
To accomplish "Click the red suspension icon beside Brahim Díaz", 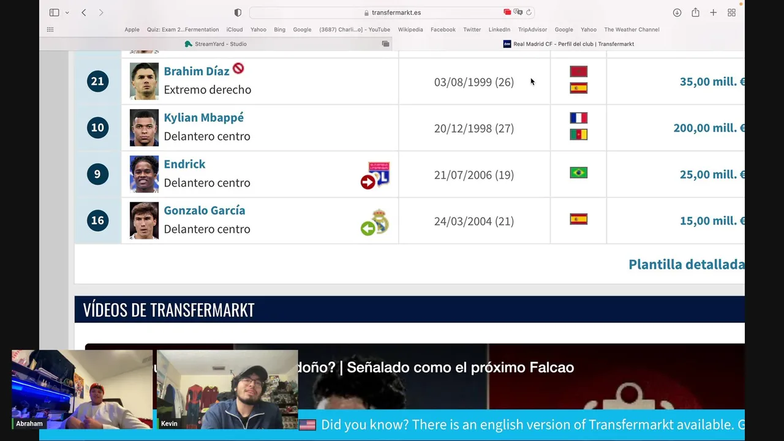I will click(238, 69).
